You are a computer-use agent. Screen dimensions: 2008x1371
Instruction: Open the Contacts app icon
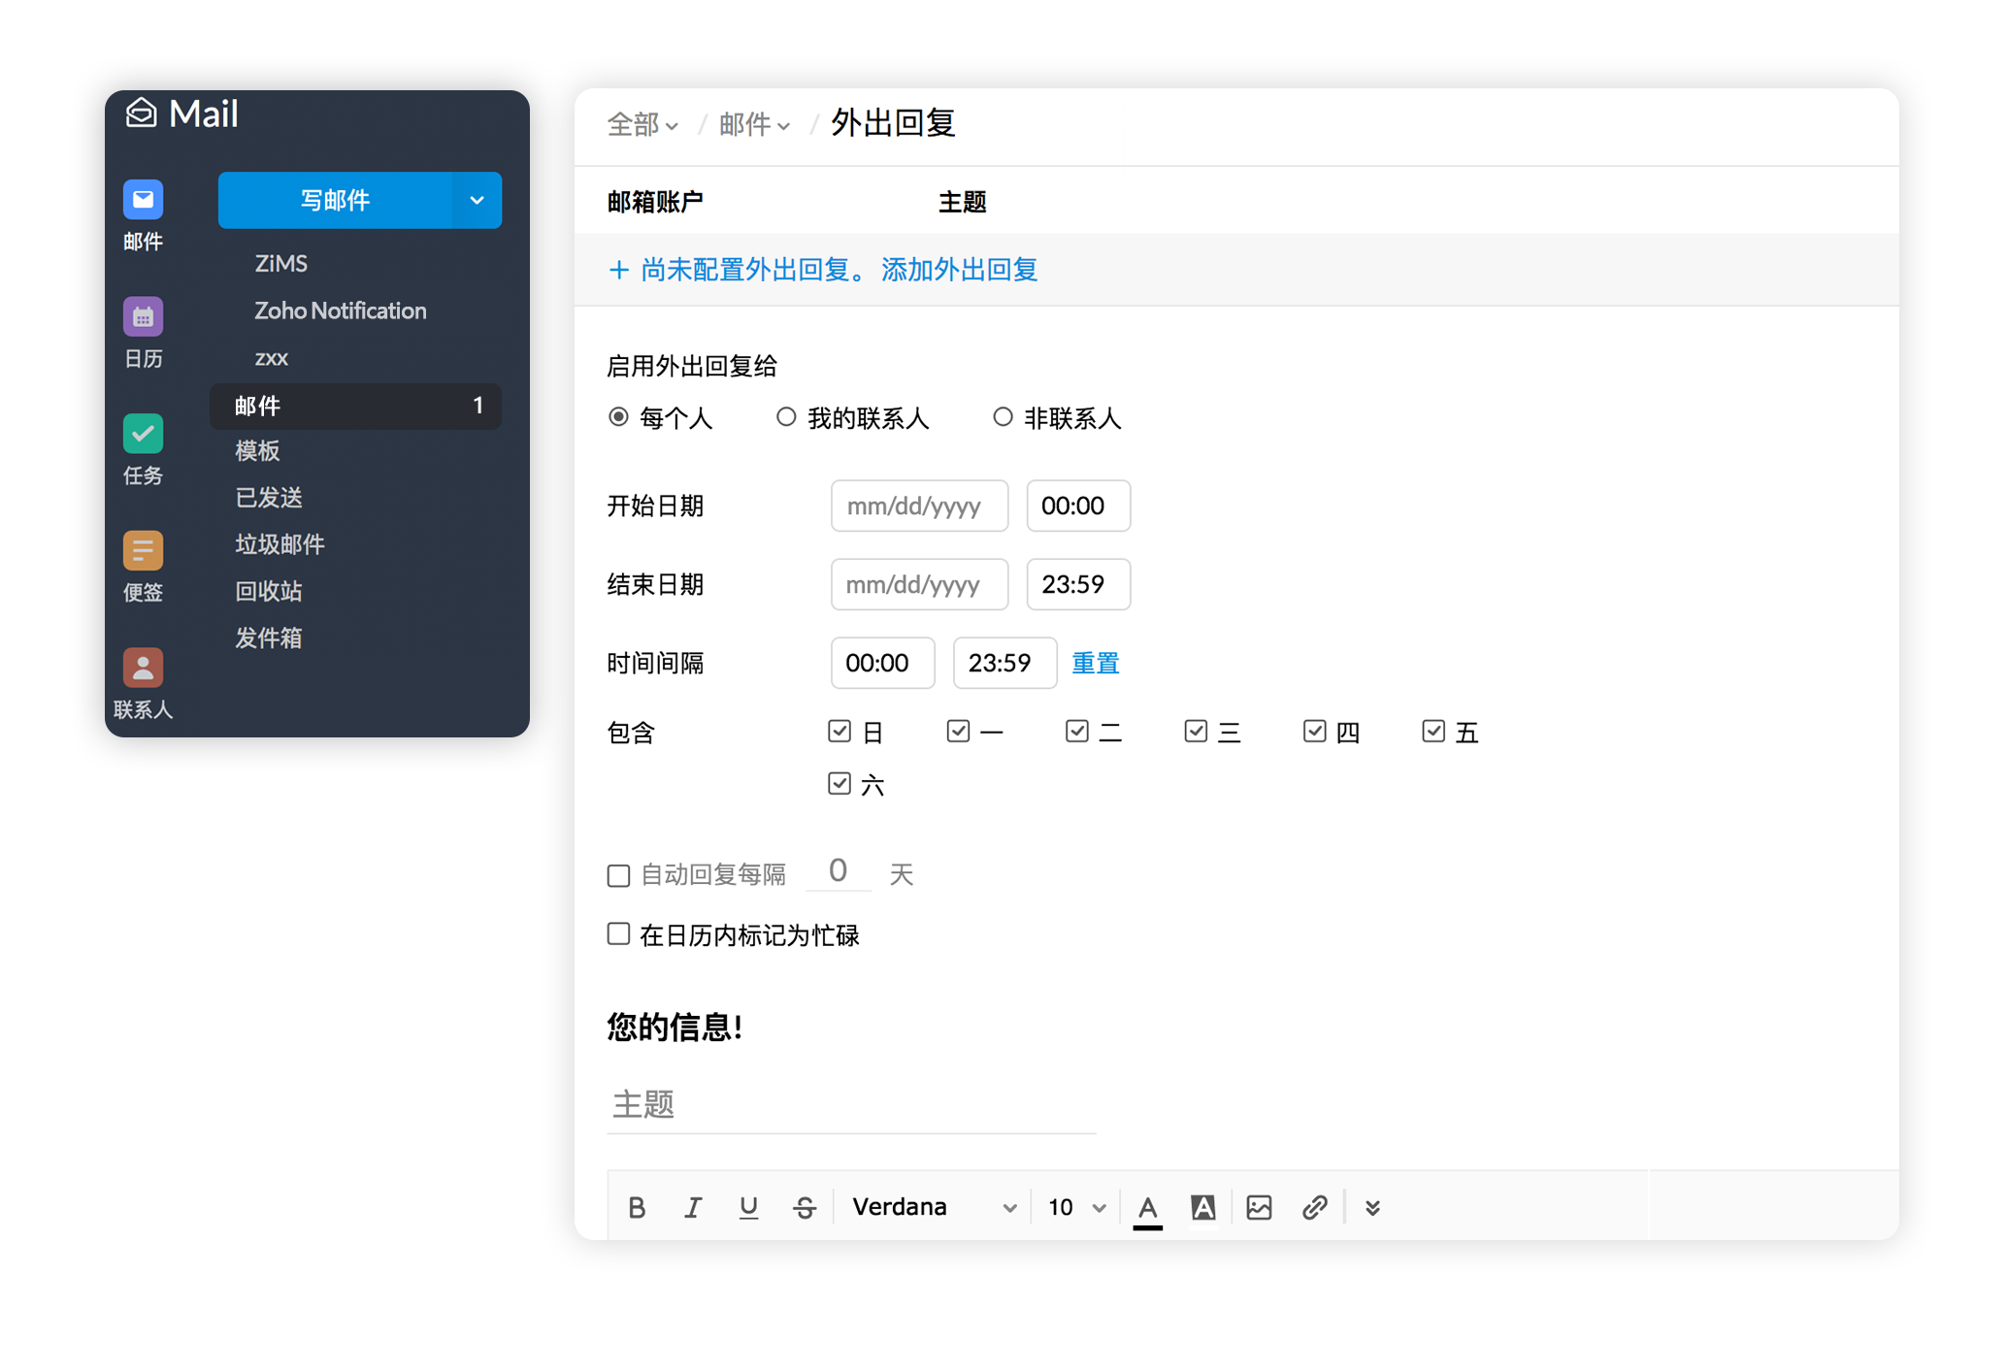(143, 668)
